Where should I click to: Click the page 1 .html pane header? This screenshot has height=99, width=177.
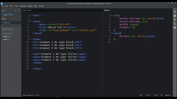(x=27, y=10)
